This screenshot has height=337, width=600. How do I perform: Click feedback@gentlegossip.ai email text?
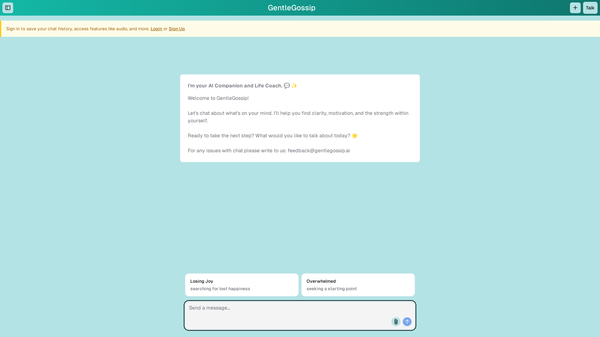[319, 151]
